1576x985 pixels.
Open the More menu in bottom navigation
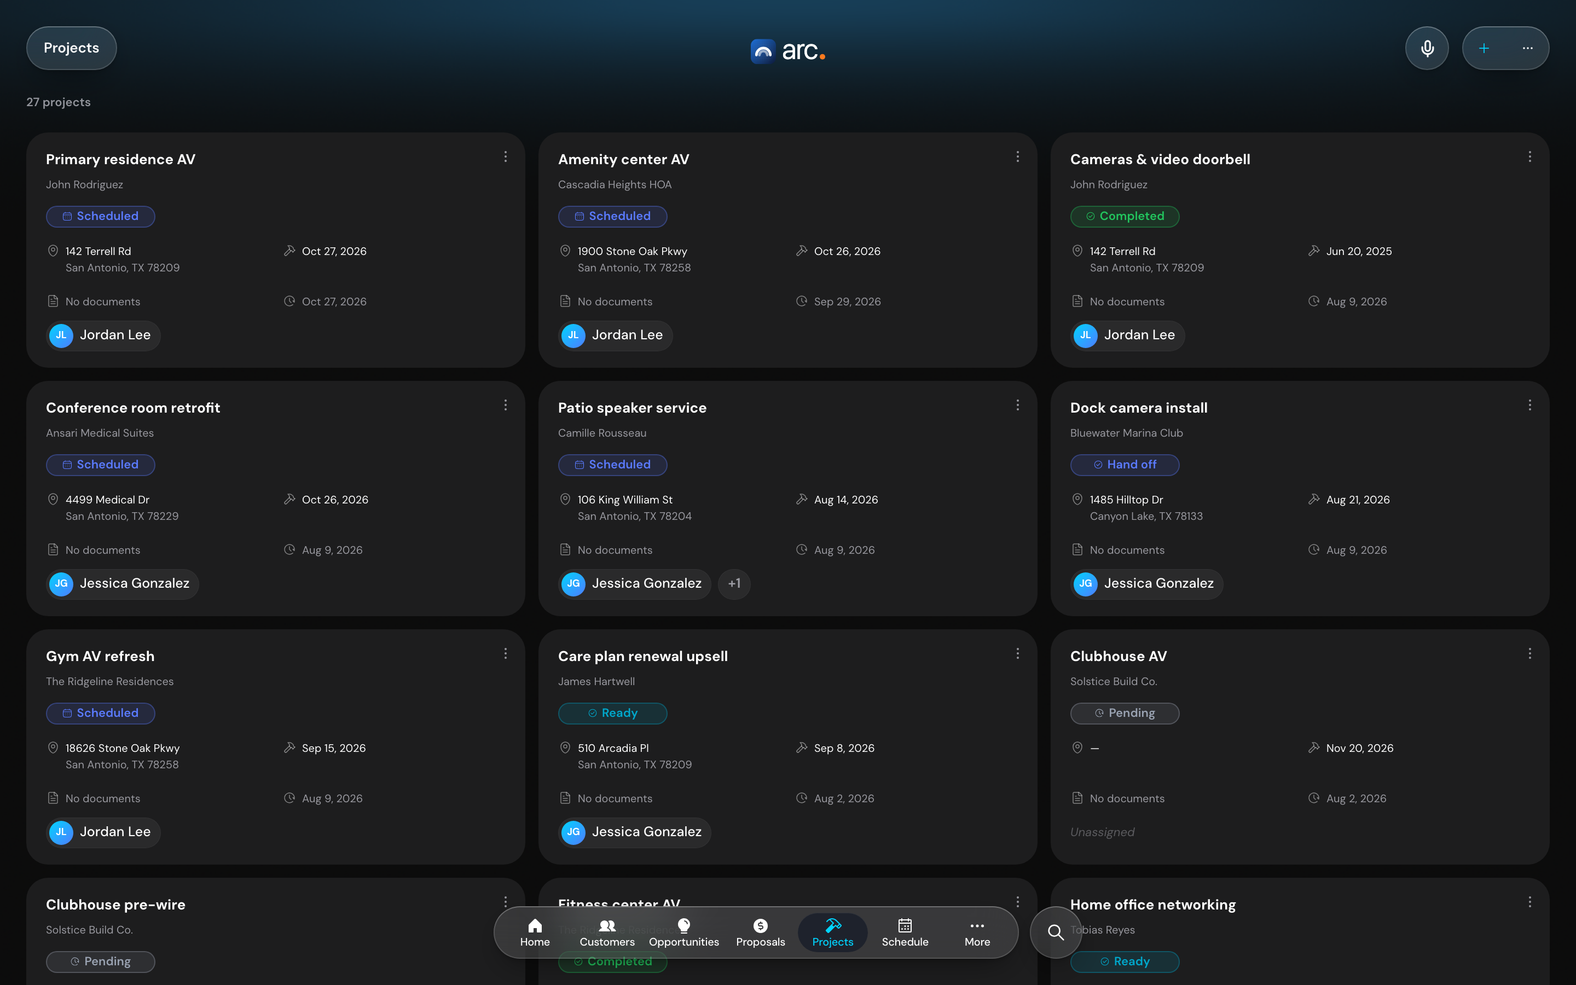point(977,933)
